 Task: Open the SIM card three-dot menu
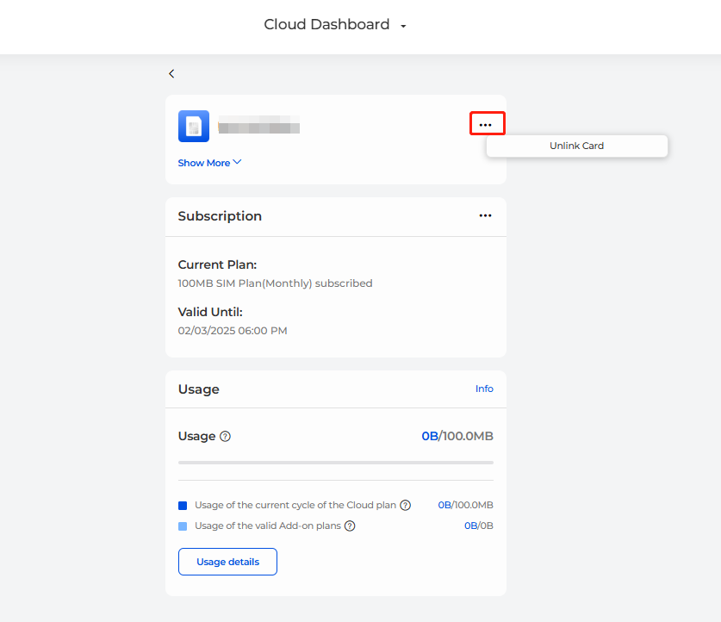(486, 125)
